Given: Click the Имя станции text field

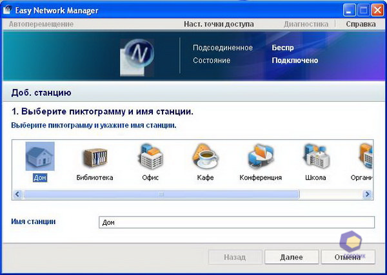Looking at the screenshot, I should tap(237, 222).
